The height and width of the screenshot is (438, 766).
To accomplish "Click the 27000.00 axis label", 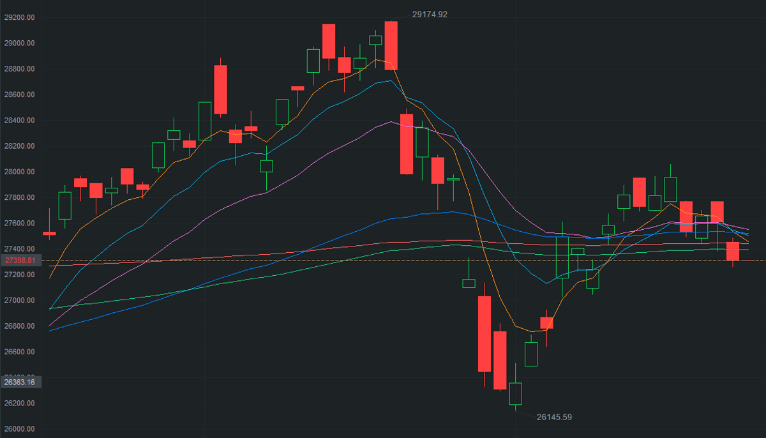I will pos(21,300).
